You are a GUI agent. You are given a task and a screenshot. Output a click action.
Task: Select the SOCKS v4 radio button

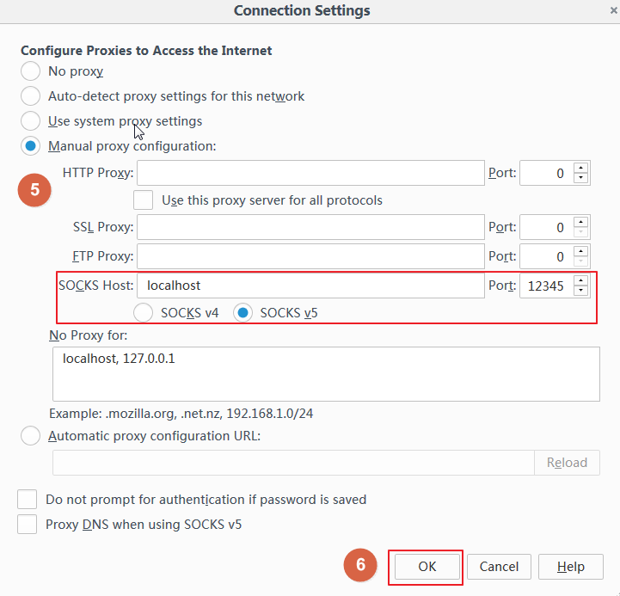coord(144,313)
